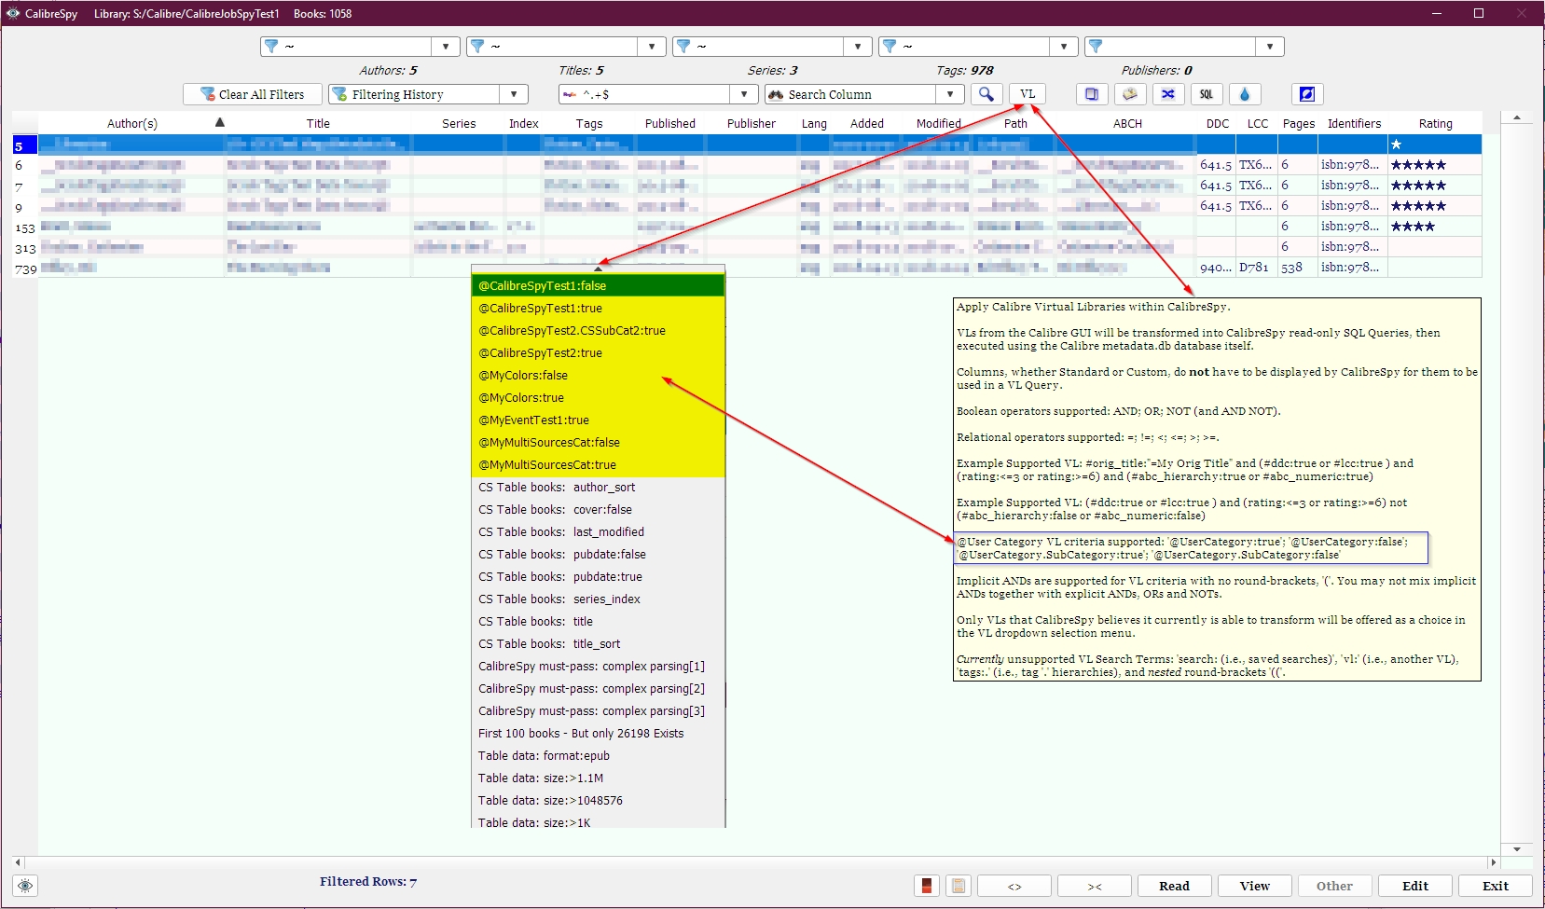Expand the Tags filter dropdown

coord(1065,47)
